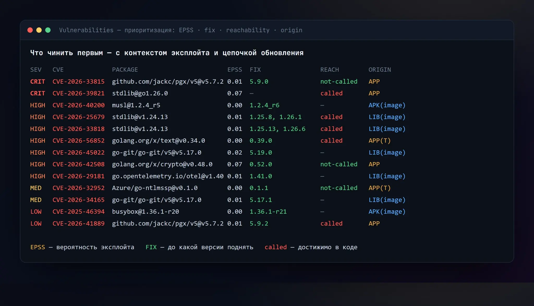Click the called status for CVE-2026-39821
Screen dimensions: 534x306
pyautogui.click(x=331, y=93)
